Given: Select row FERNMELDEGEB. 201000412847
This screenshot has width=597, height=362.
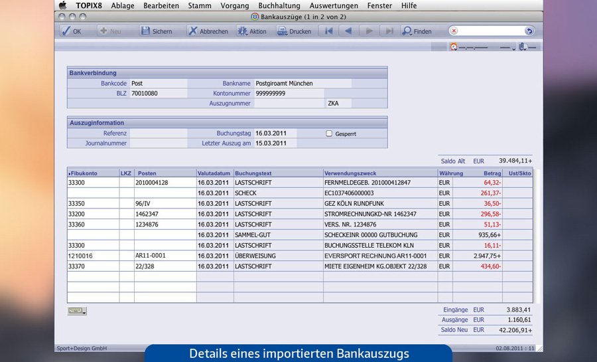Looking at the screenshot, I should tap(300, 183).
